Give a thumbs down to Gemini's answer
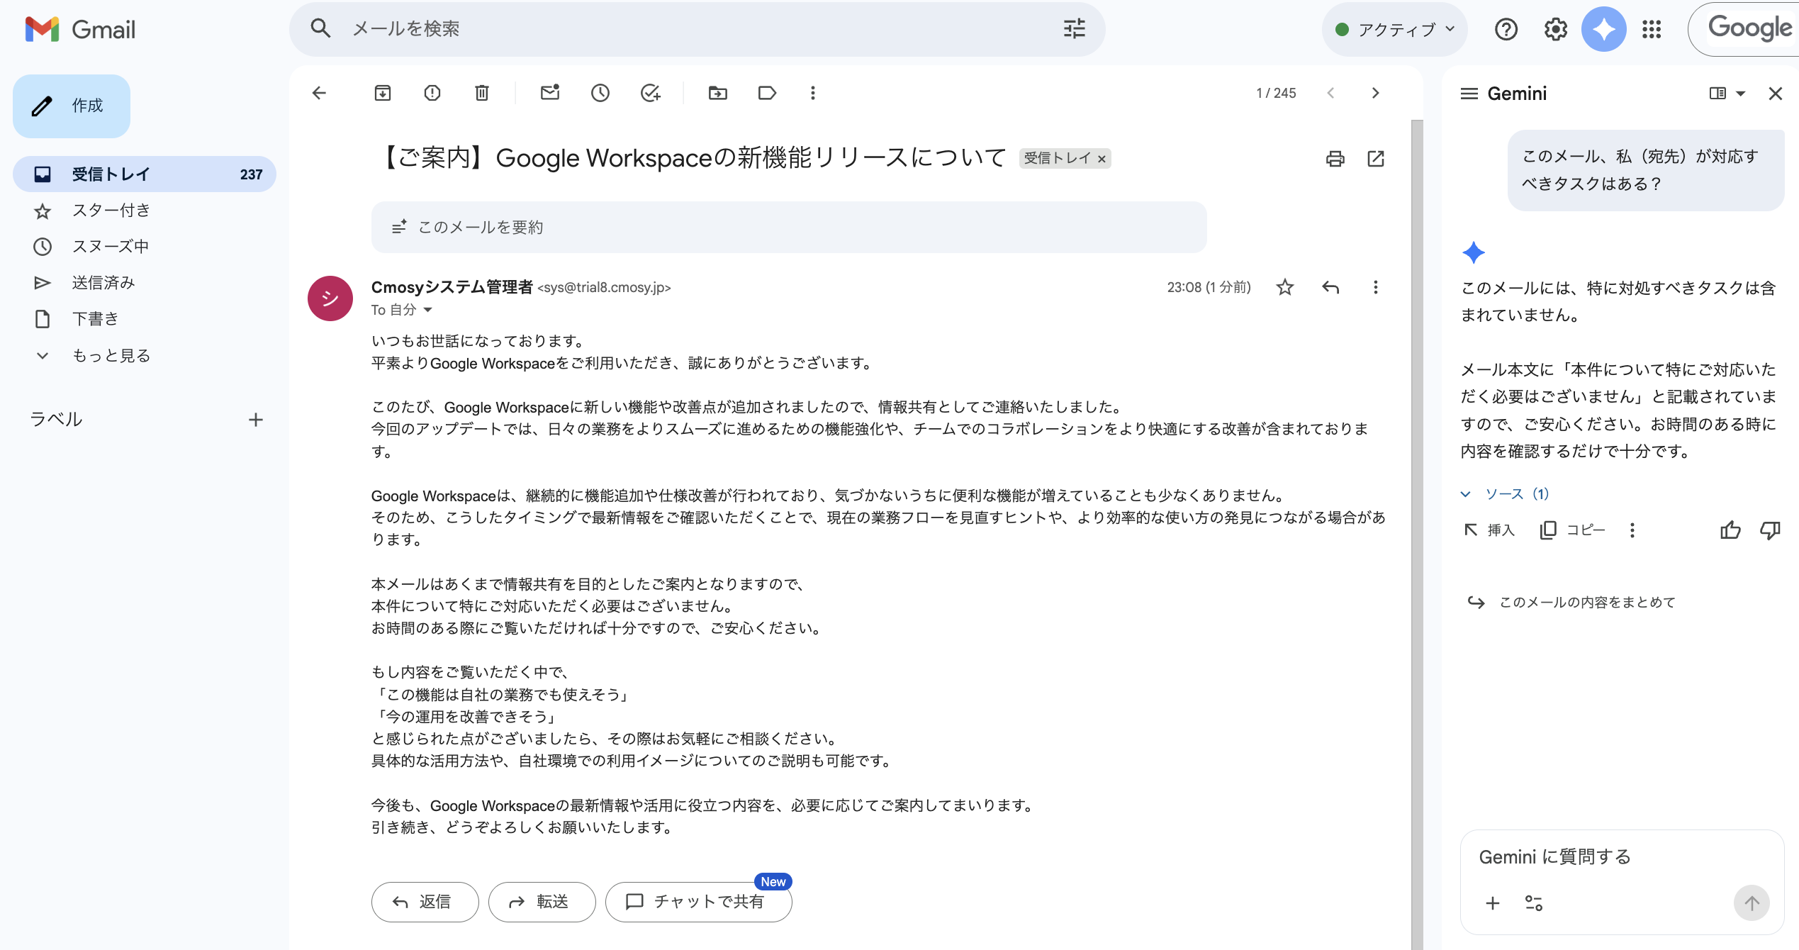 click(x=1770, y=530)
